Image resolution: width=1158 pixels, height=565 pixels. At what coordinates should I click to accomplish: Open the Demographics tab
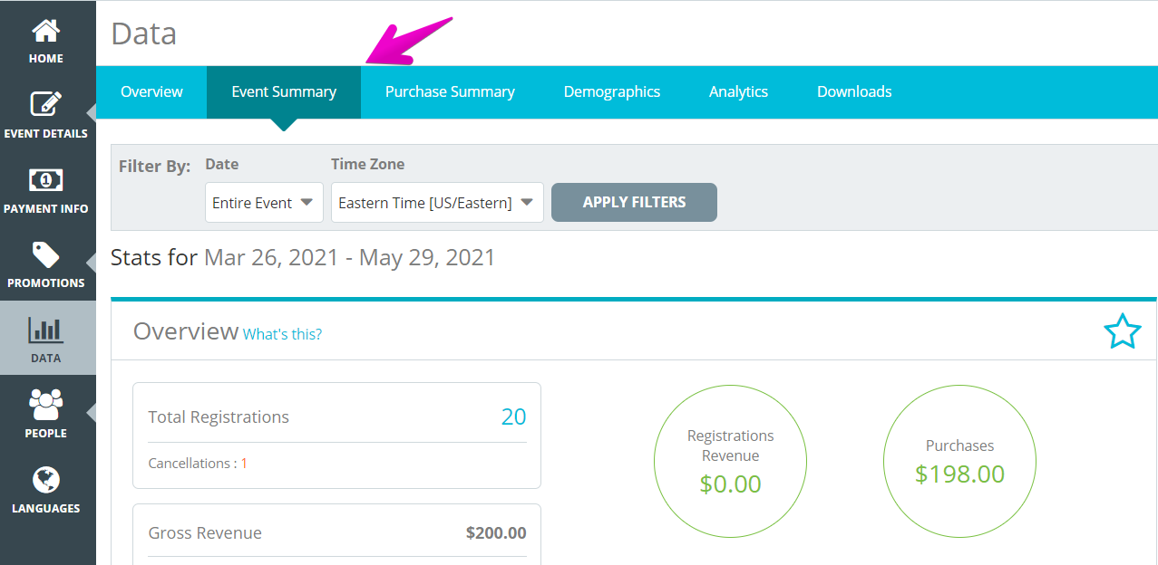pos(612,91)
